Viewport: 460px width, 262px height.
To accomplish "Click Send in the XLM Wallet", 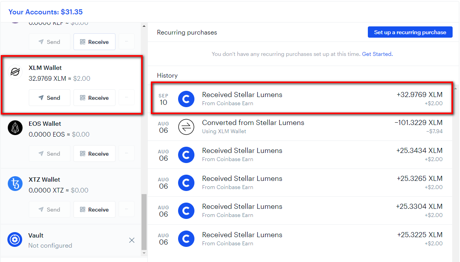I will pyautogui.click(x=50, y=97).
